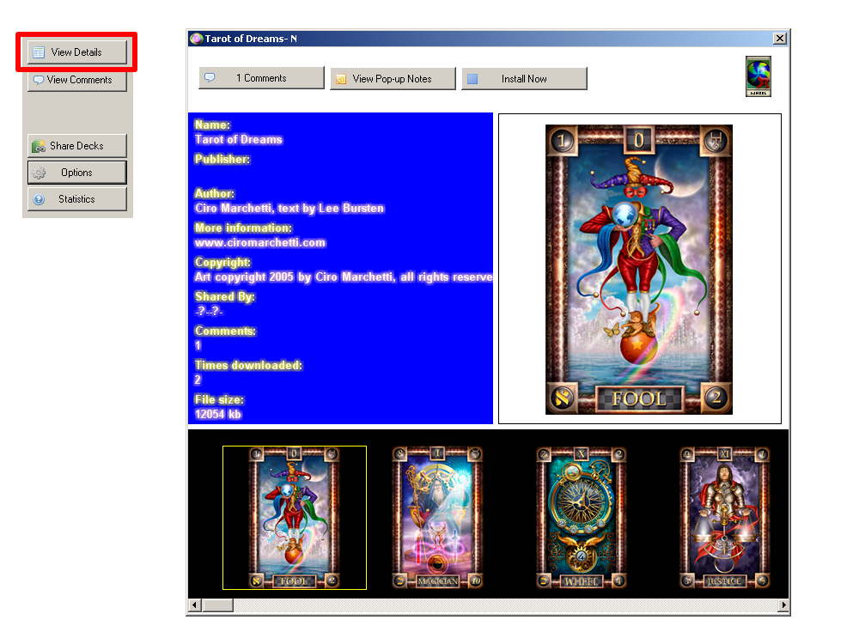Click the 'Shared By:' label
Image resolution: width=859 pixels, height=644 pixels.
click(224, 296)
